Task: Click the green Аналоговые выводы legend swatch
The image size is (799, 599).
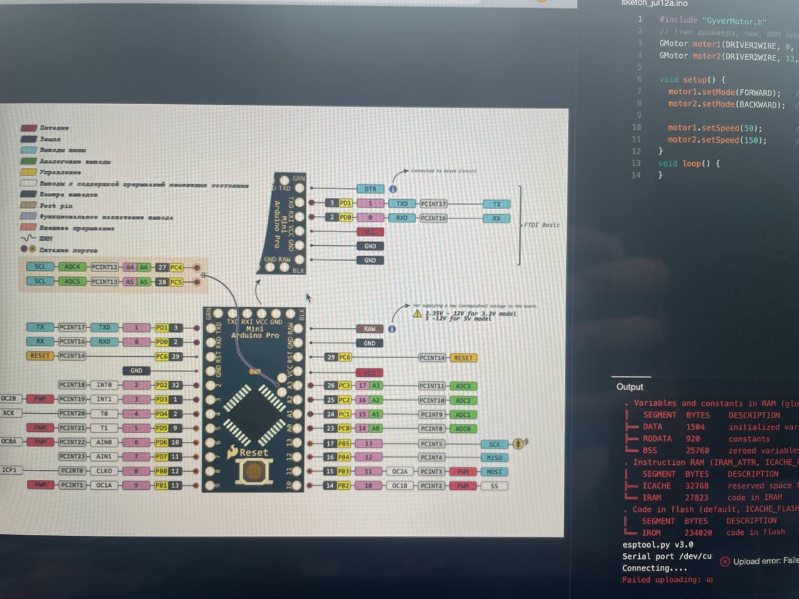Action: pos(29,161)
